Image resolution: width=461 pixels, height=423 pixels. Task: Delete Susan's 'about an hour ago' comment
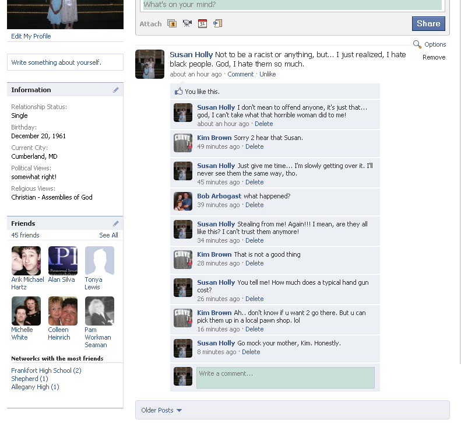click(264, 124)
